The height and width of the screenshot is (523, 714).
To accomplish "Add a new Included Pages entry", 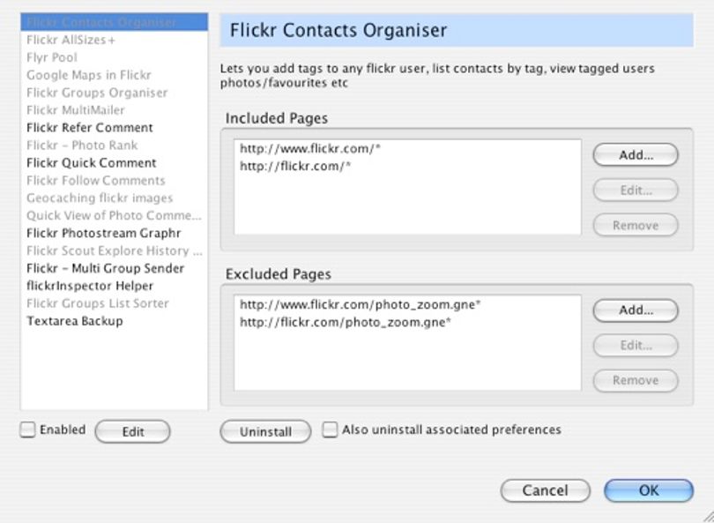I will pyautogui.click(x=636, y=155).
